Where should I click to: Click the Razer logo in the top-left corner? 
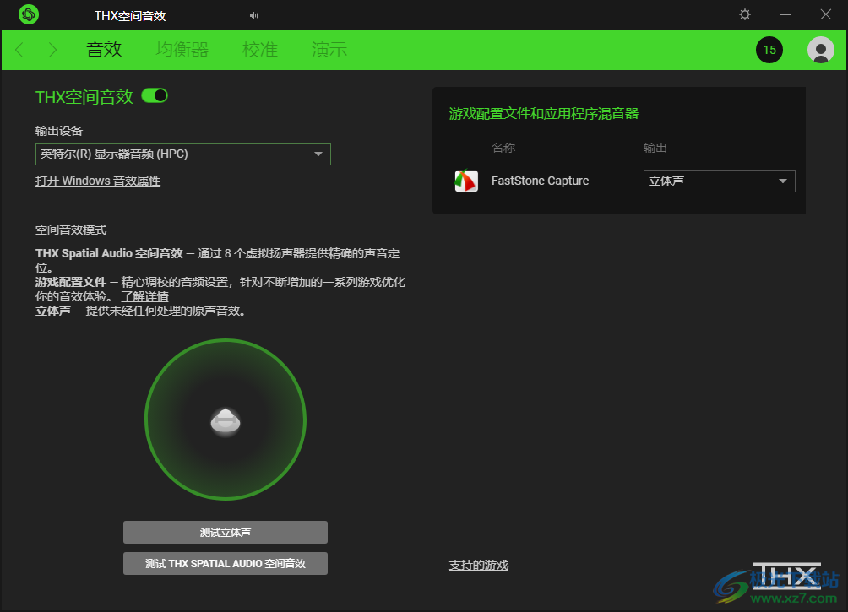[27, 14]
